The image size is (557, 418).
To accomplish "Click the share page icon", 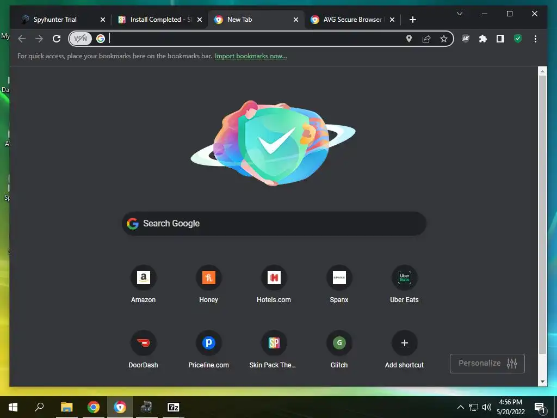I will point(426,39).
